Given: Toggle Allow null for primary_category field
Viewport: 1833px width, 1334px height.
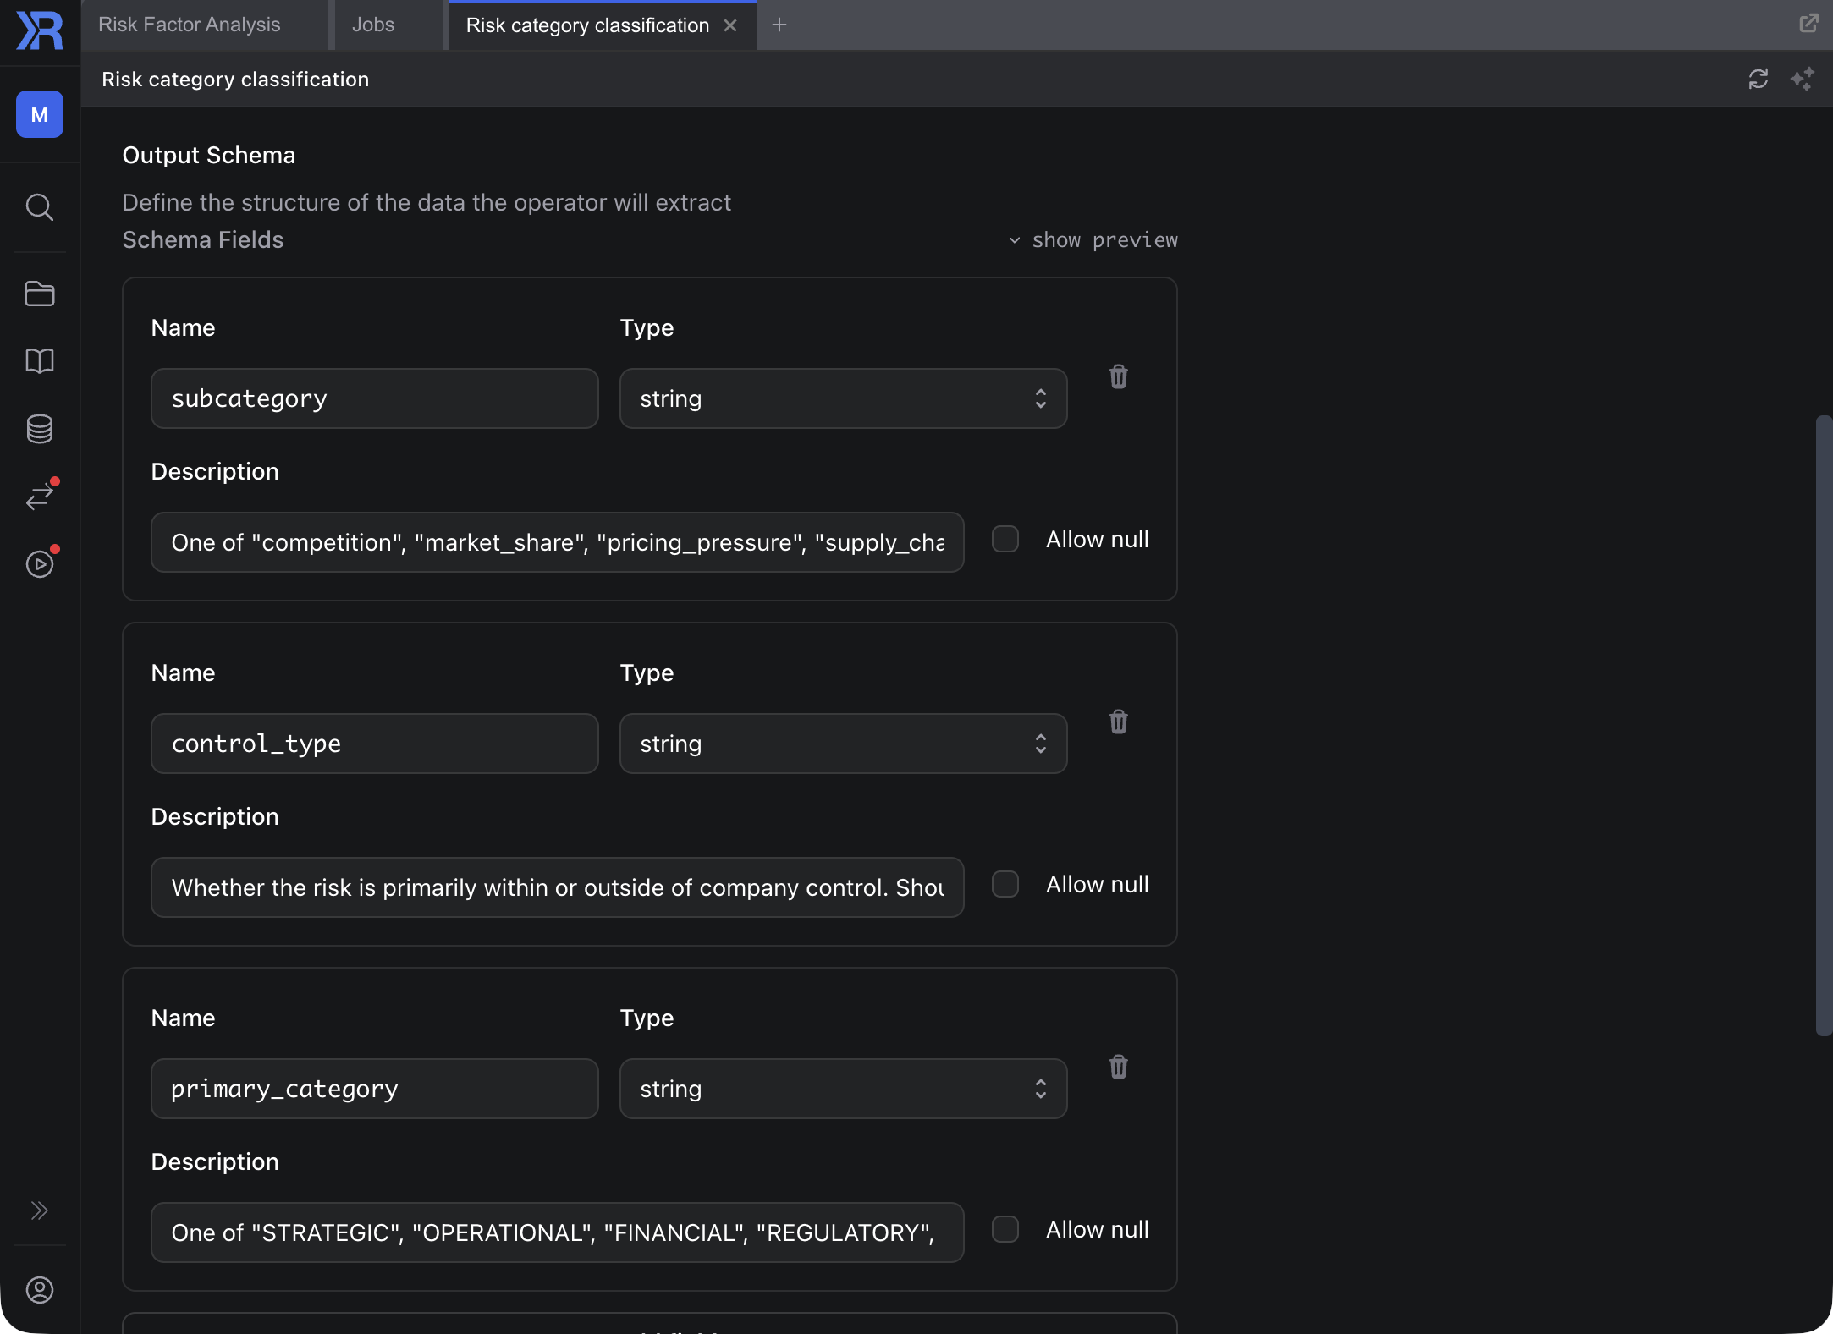Looking at the screenshot, I should [x=1005, y=1229].
